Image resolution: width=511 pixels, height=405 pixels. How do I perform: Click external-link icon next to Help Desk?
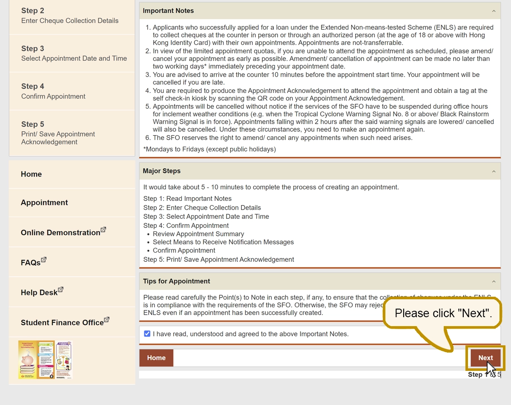(60, 289)
